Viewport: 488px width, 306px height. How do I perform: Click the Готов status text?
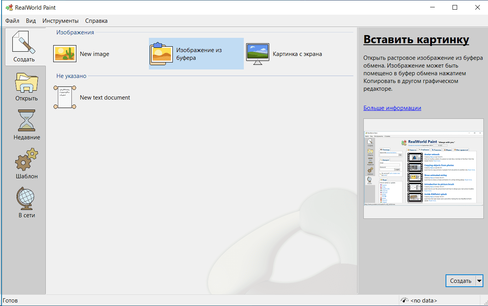[x=10, y=301]
